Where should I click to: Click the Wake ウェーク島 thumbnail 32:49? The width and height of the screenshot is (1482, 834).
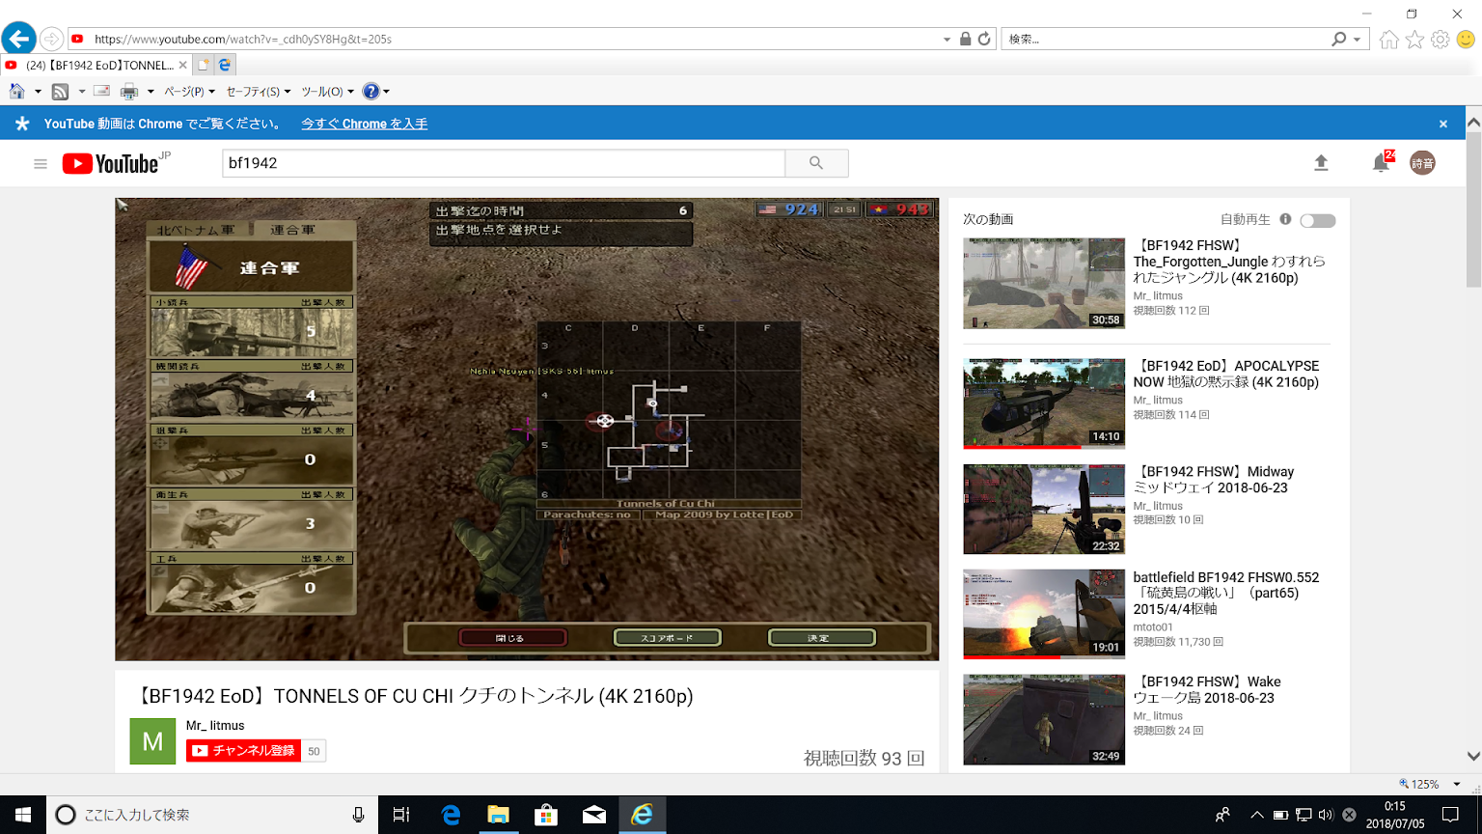[1044, 719]
